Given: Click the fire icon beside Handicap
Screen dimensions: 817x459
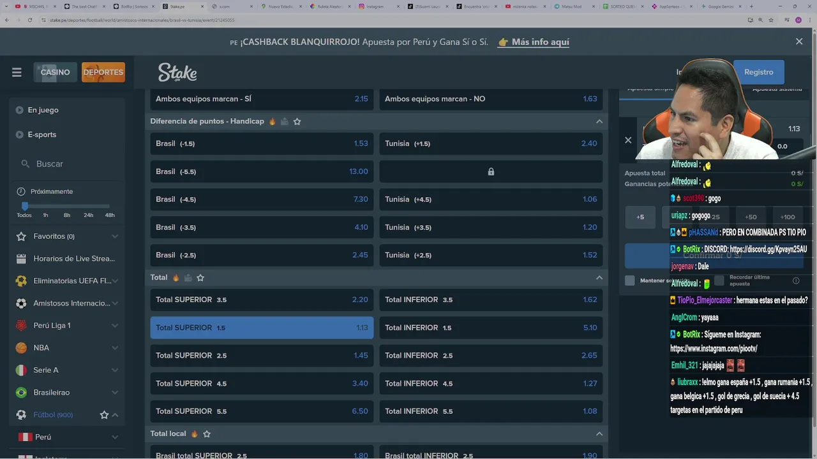Looking at the screenshot, I should point(273,121).
